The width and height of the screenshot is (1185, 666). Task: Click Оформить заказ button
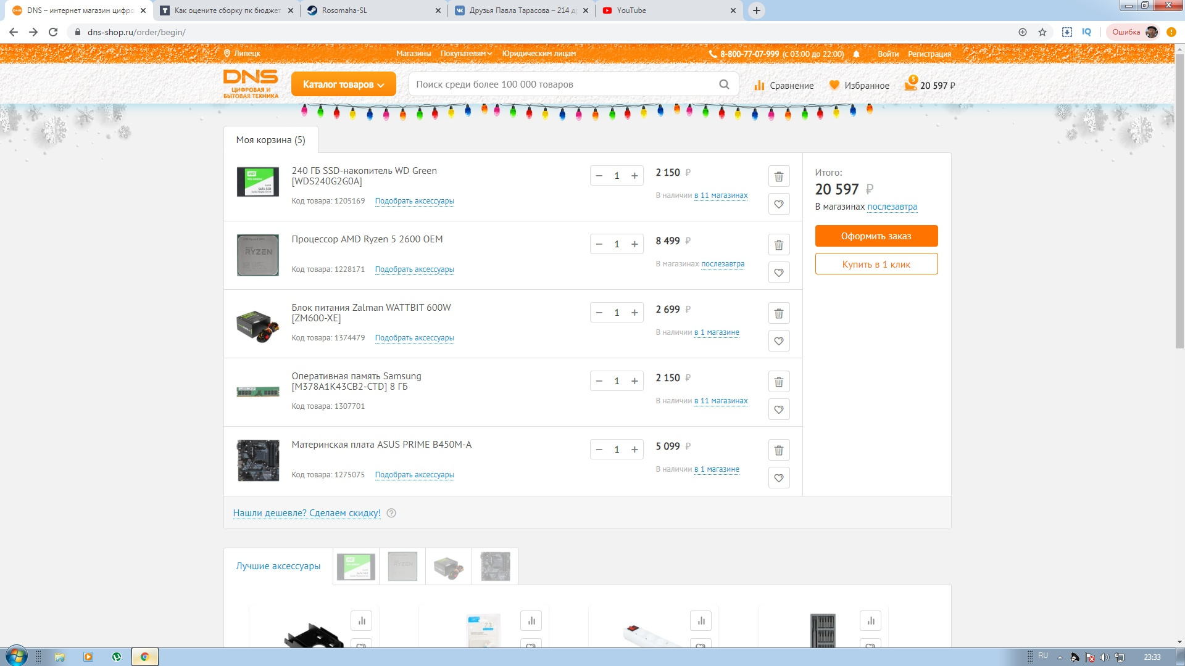pos(876,236)
